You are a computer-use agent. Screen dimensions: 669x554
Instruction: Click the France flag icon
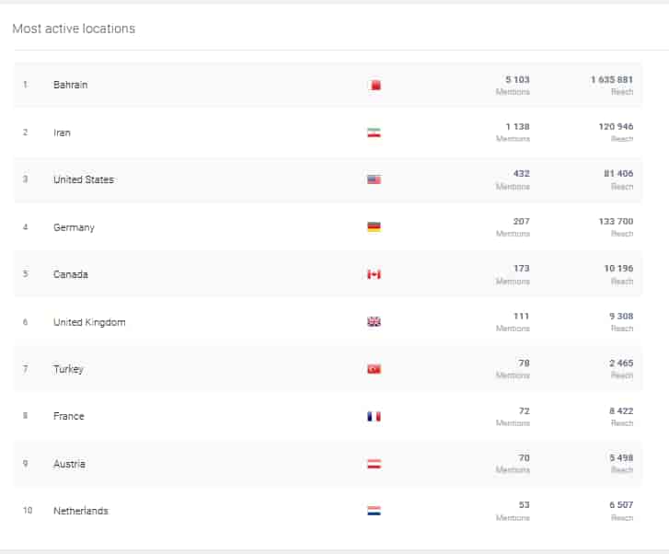pyautogui.click(x=374, y=417)
